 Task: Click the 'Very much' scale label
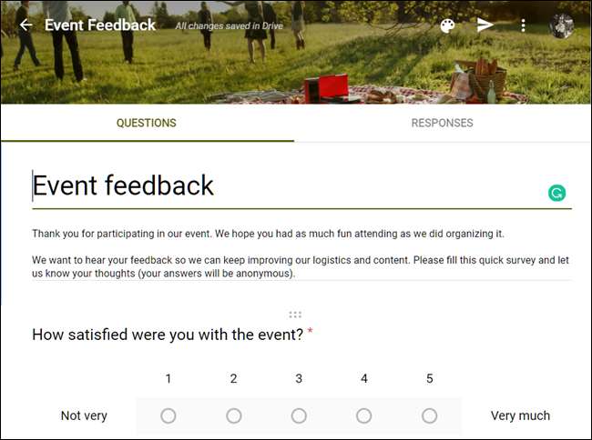coord(520,415)
